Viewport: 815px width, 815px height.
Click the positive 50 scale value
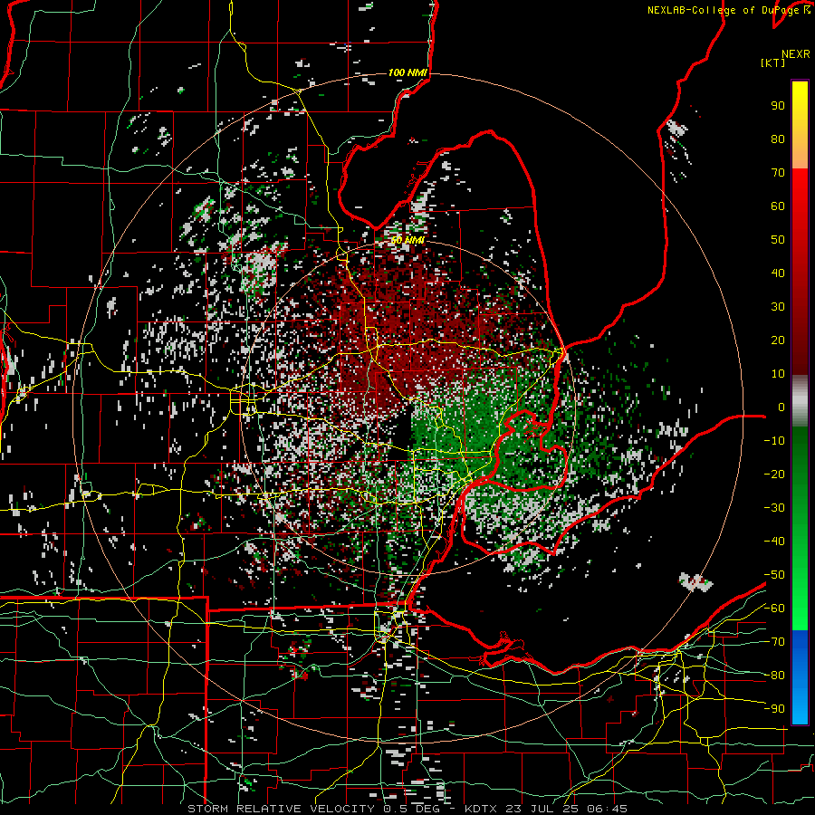778,240
